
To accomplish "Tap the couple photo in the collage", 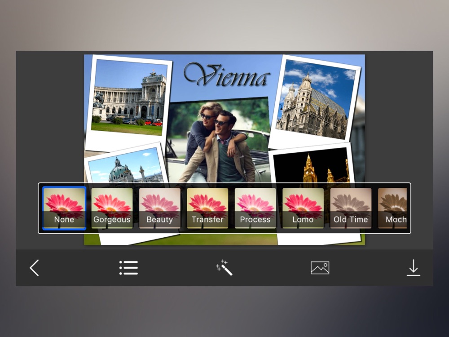I will [219, 141].
